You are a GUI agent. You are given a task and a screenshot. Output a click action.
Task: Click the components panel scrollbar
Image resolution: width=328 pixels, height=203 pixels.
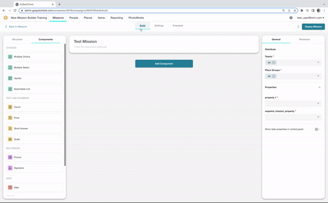click(65, 105)
